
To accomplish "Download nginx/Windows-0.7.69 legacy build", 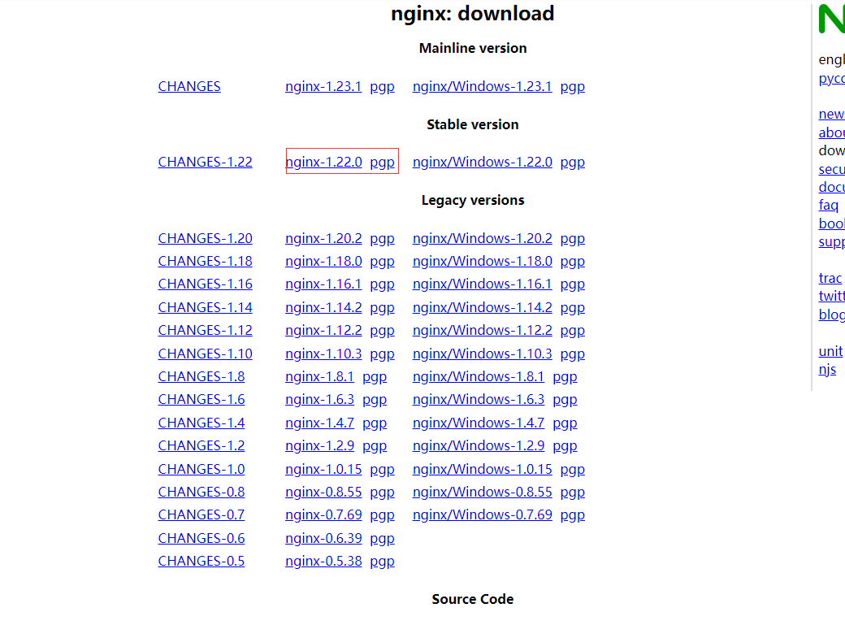I will click(x=482, y=515).
